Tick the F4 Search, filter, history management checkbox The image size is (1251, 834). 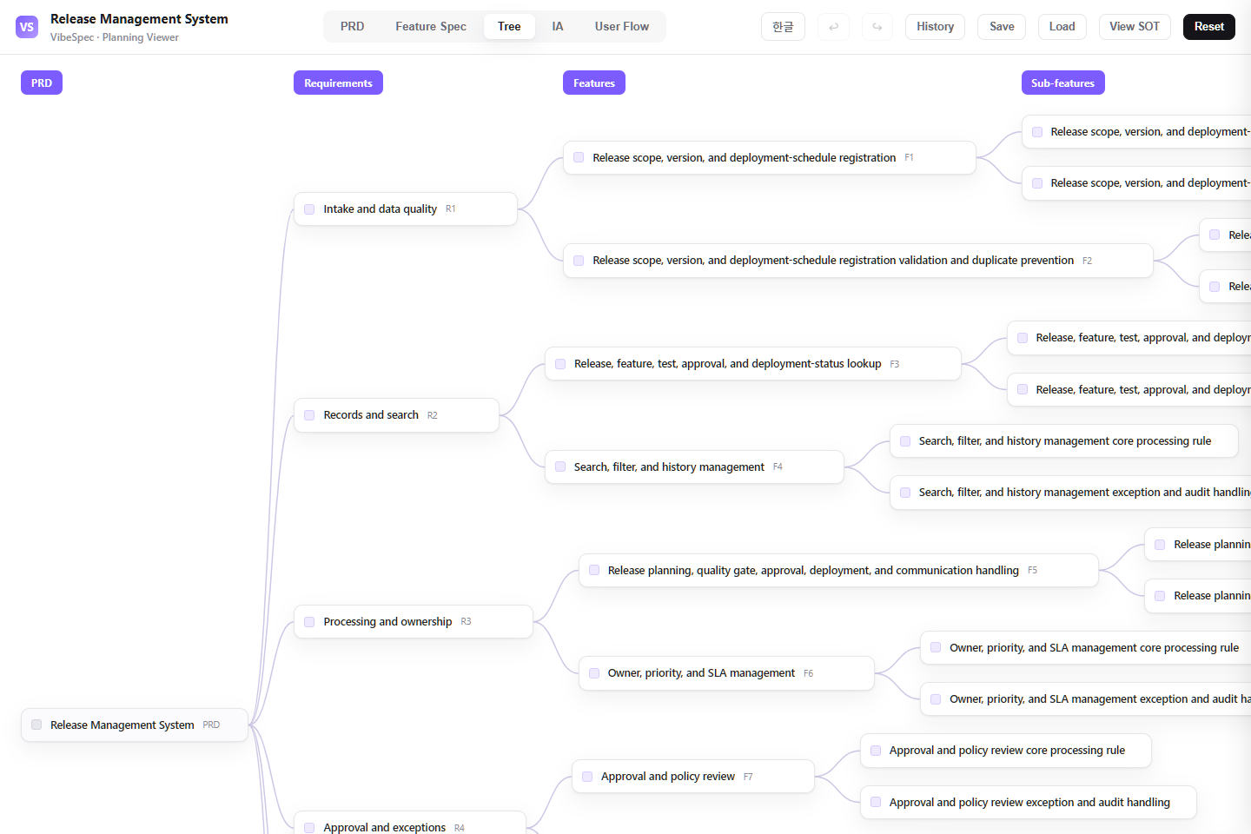coord(560,467)
